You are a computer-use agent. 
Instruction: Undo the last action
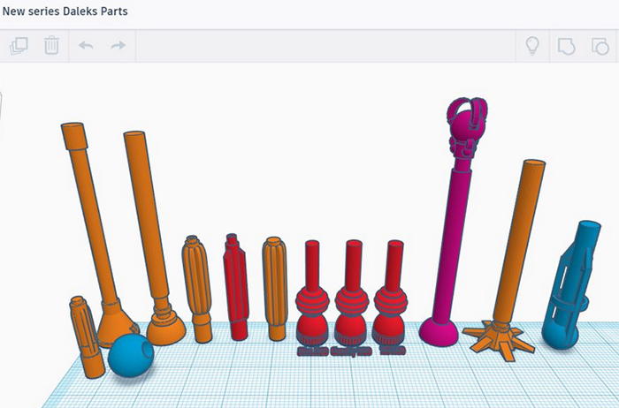pos(86,46)
